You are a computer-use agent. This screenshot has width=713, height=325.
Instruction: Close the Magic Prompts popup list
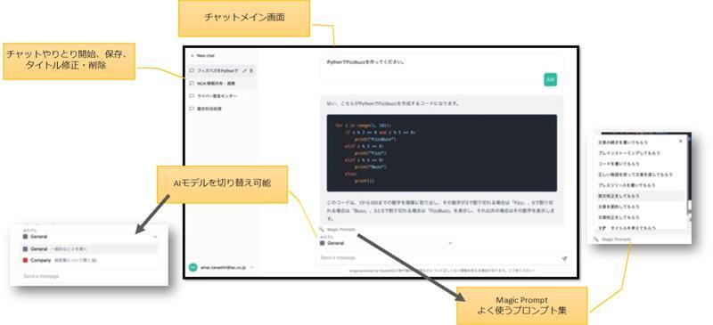[x=680, y=142]
